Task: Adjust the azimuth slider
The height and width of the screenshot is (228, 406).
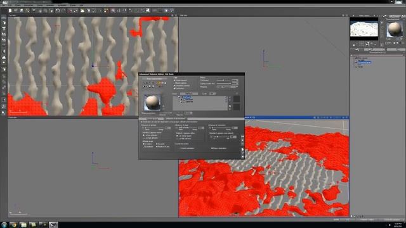Action: point(221,137)
